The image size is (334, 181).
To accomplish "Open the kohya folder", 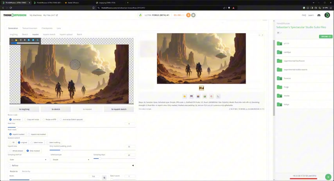I will 303,104.
